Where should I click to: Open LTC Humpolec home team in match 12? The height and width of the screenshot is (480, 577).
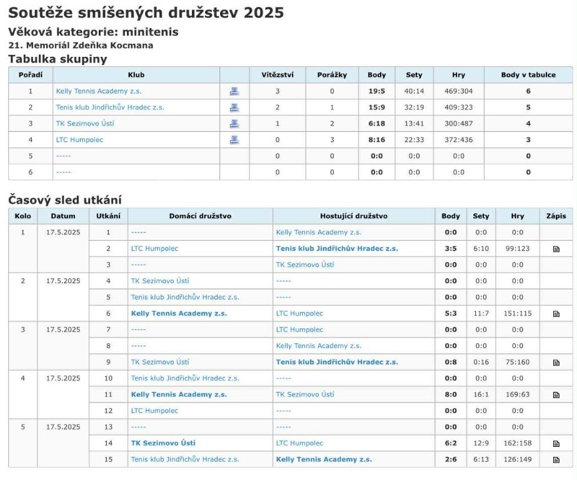(154, 411)
